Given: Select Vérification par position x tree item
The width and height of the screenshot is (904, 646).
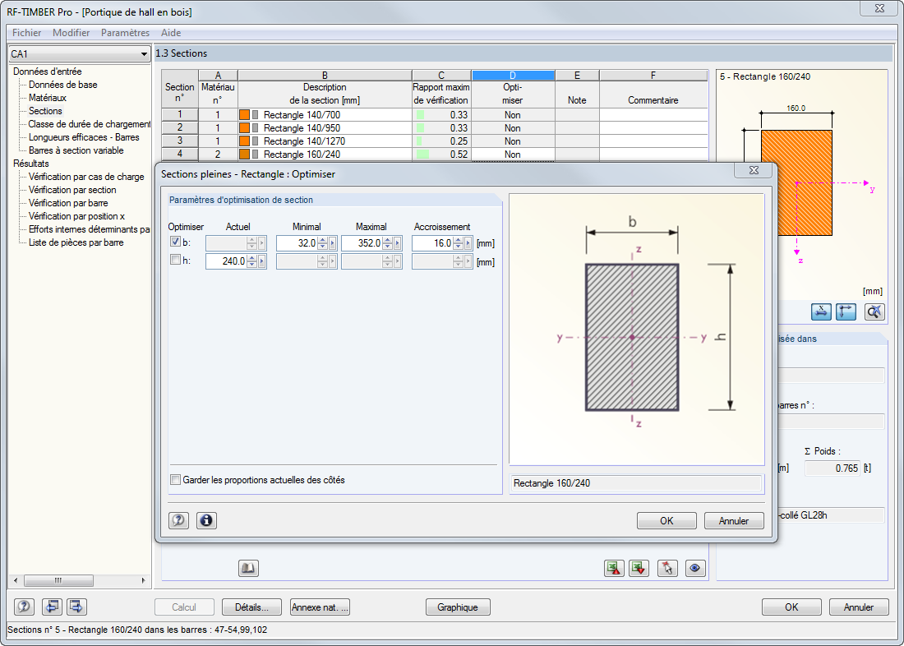Looking at the screenshot, I should pos(76,216).
